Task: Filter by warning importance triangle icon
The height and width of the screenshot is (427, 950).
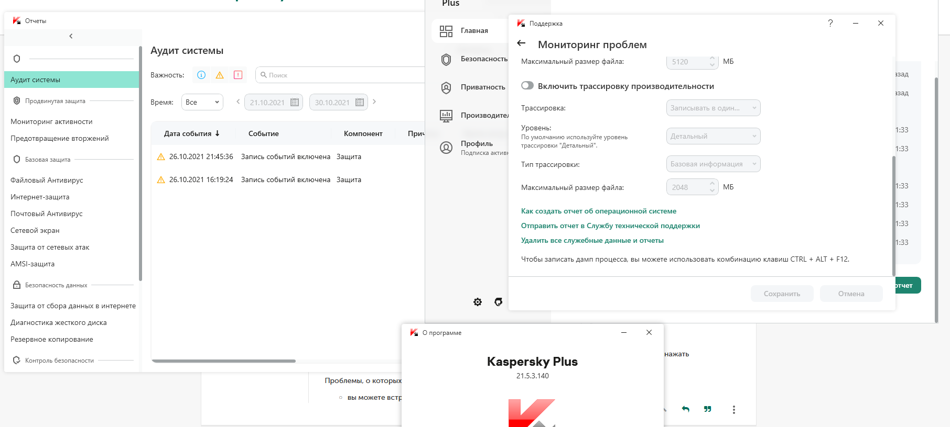Action: coord(220,75)
